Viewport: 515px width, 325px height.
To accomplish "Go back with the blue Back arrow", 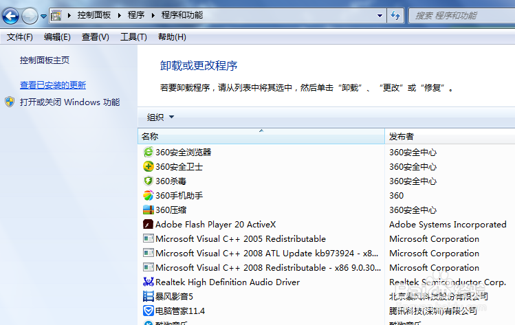I will tap(10, 15).
